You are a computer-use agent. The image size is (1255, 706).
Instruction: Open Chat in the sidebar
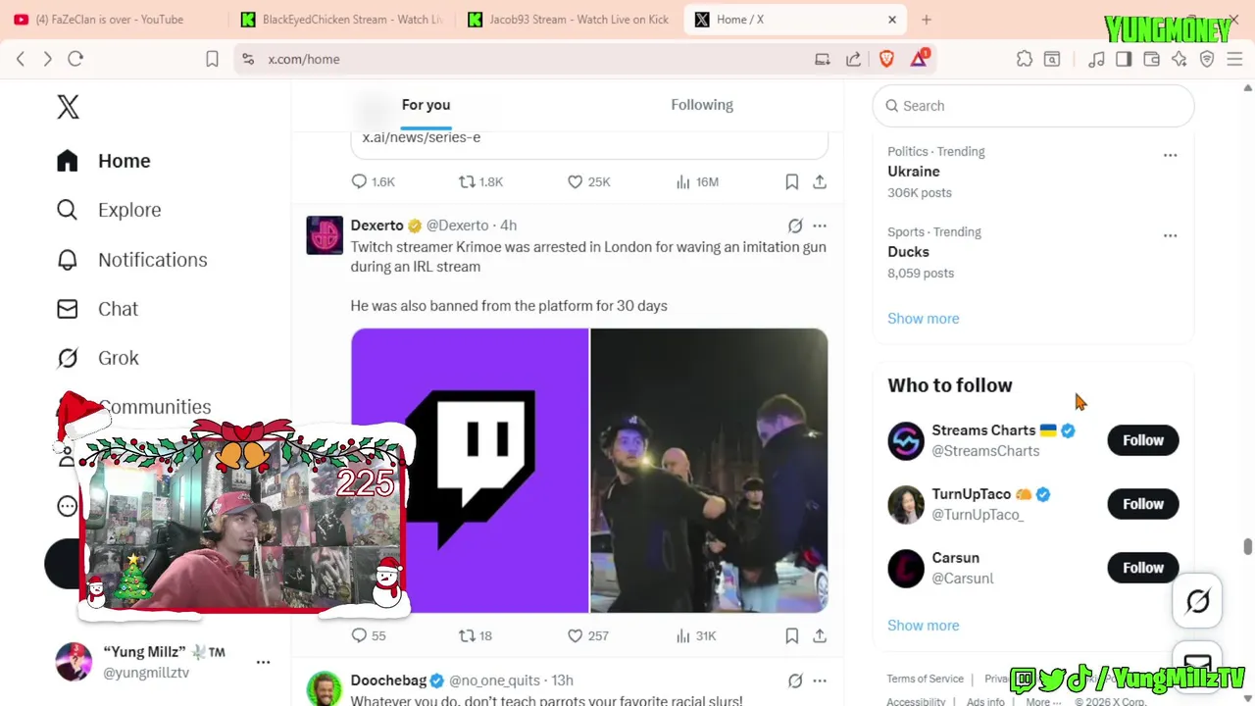(97, 309)
